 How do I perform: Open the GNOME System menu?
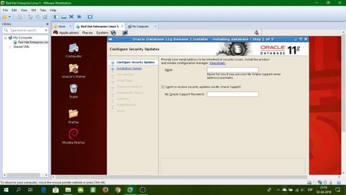coord(102,32)
